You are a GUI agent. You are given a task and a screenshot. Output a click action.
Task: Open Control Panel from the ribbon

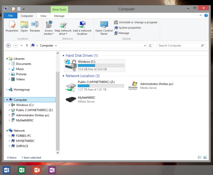(x=104, y=28)
